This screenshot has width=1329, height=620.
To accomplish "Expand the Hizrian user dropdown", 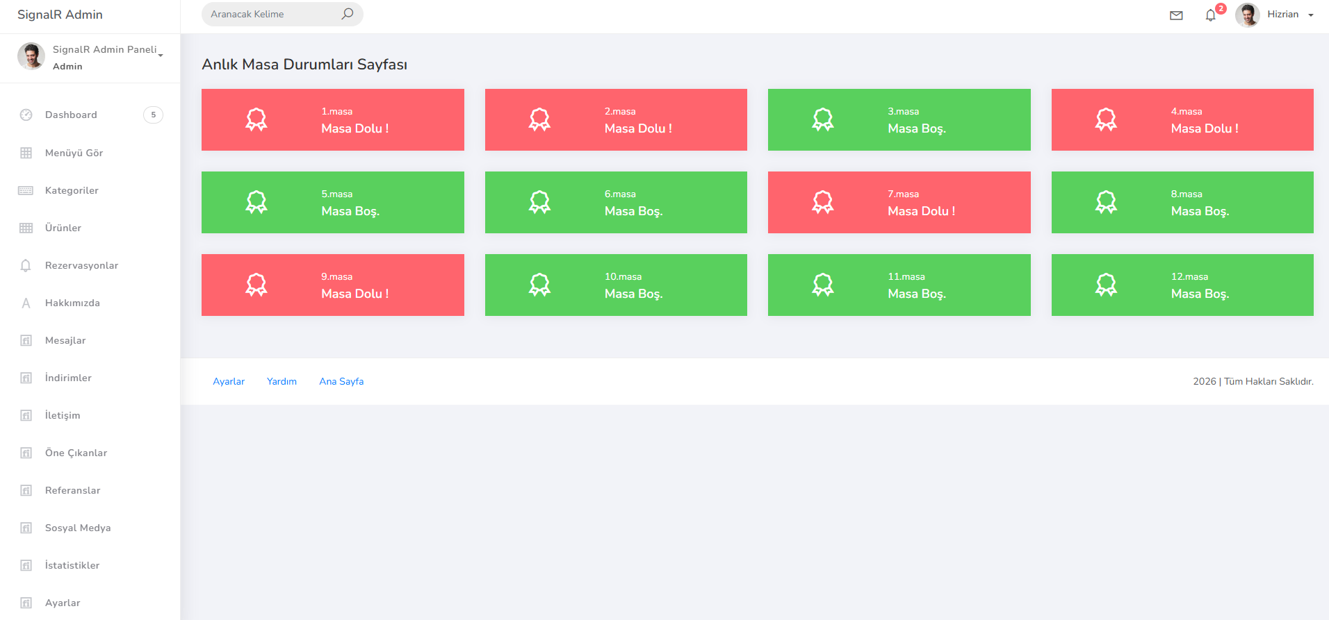I will [x=1290, y=15].
